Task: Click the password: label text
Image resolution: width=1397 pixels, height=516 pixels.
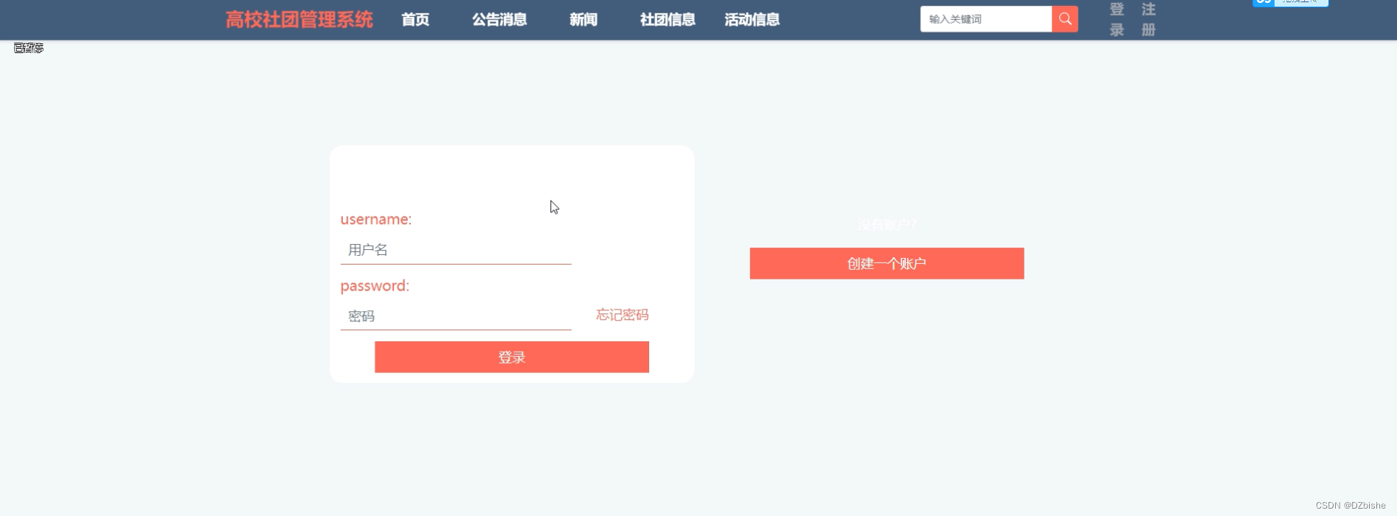Action: [x=375, y=286]
